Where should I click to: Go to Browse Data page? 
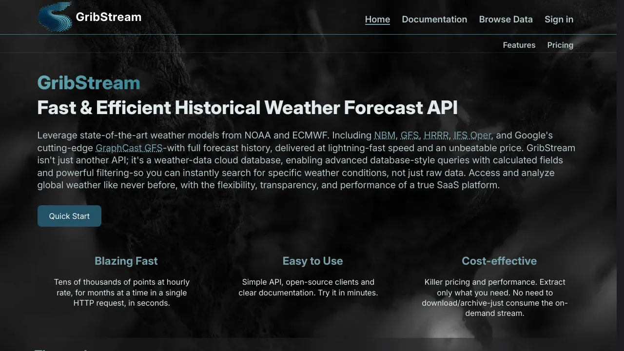(506, 19)
